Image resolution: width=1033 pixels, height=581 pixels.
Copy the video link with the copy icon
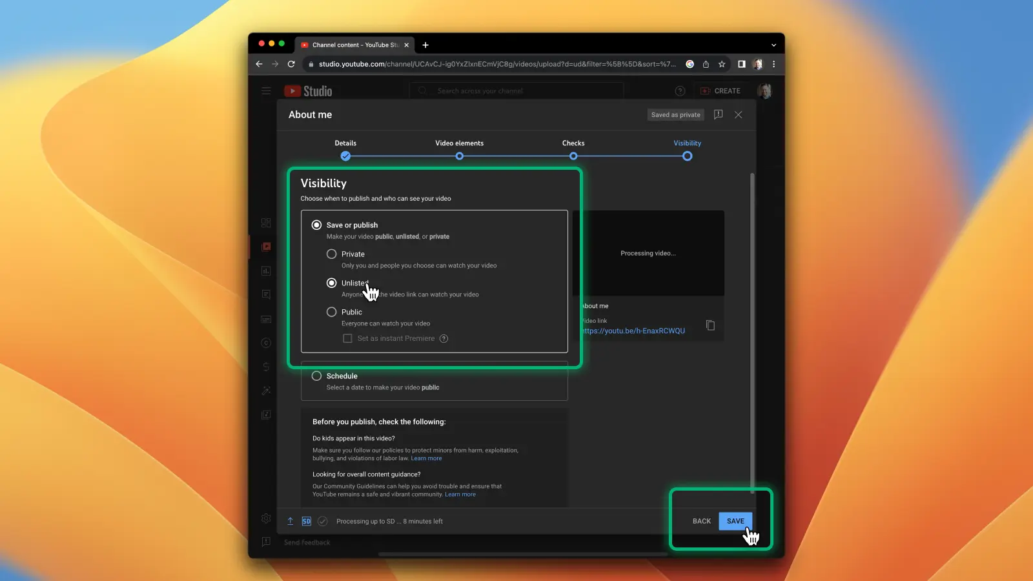click(x=710, y=325)
